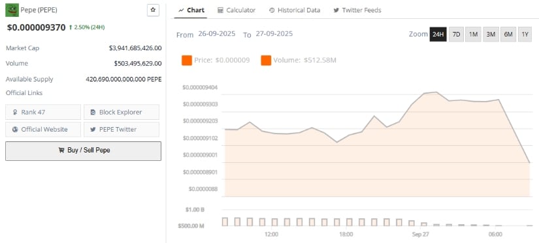This screenshot has width=539, height=243.
Task: Click the calculator icon beside Calculator
Action: pos(220,10)
